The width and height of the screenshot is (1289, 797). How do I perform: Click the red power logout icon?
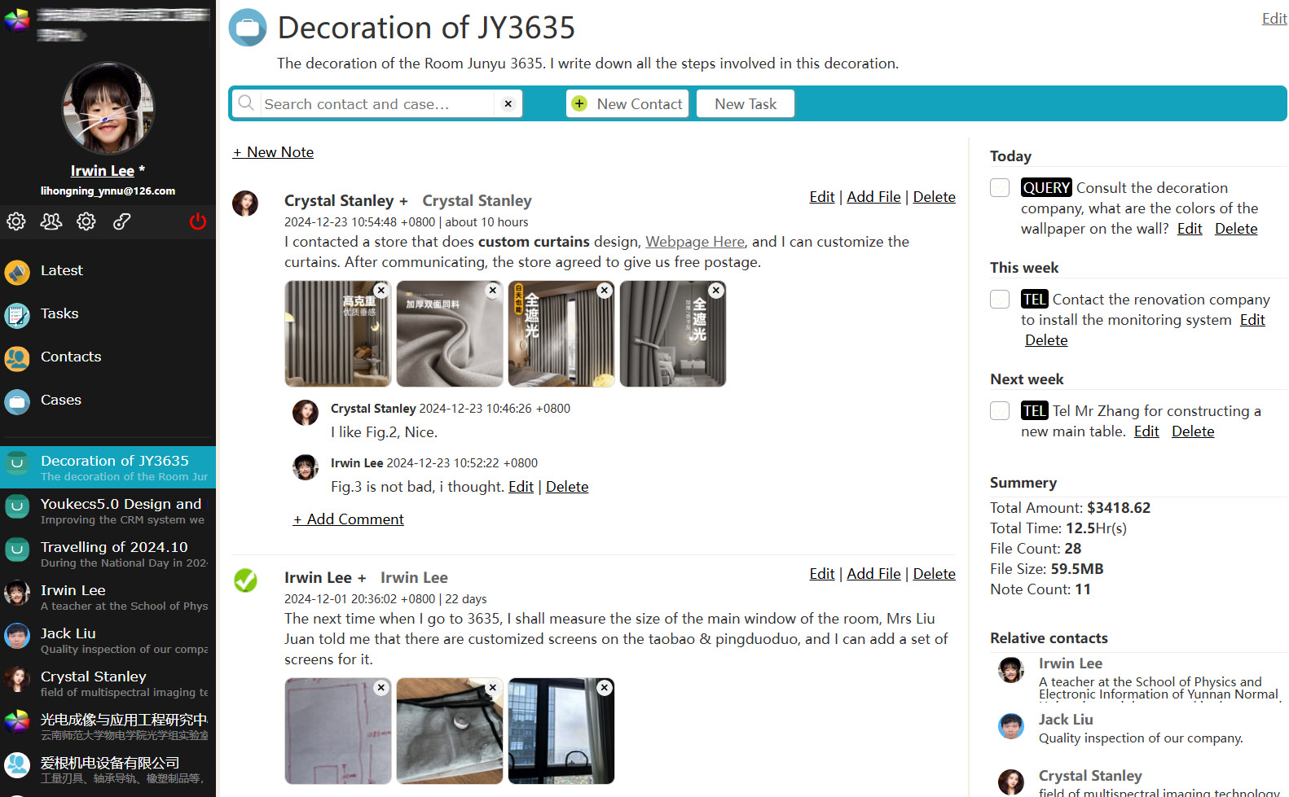(197, 221)
